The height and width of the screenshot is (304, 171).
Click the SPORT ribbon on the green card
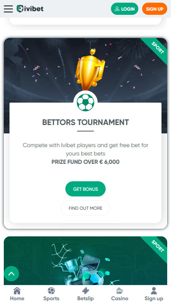tap(157, 247)
